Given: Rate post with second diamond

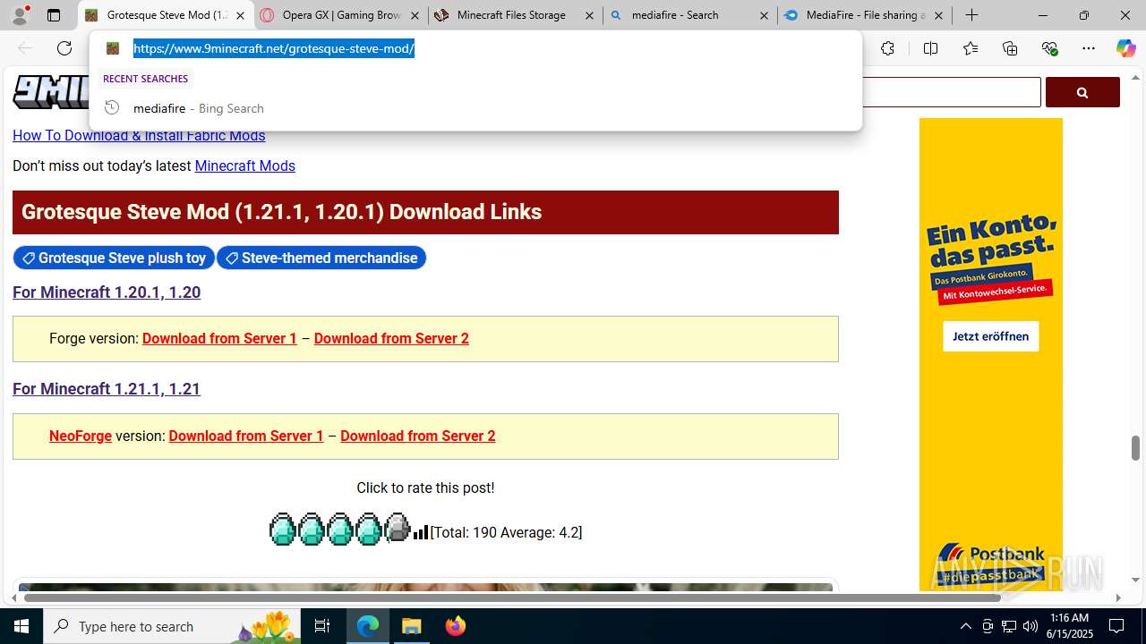Looking at the screenshot, I should 312,530.
